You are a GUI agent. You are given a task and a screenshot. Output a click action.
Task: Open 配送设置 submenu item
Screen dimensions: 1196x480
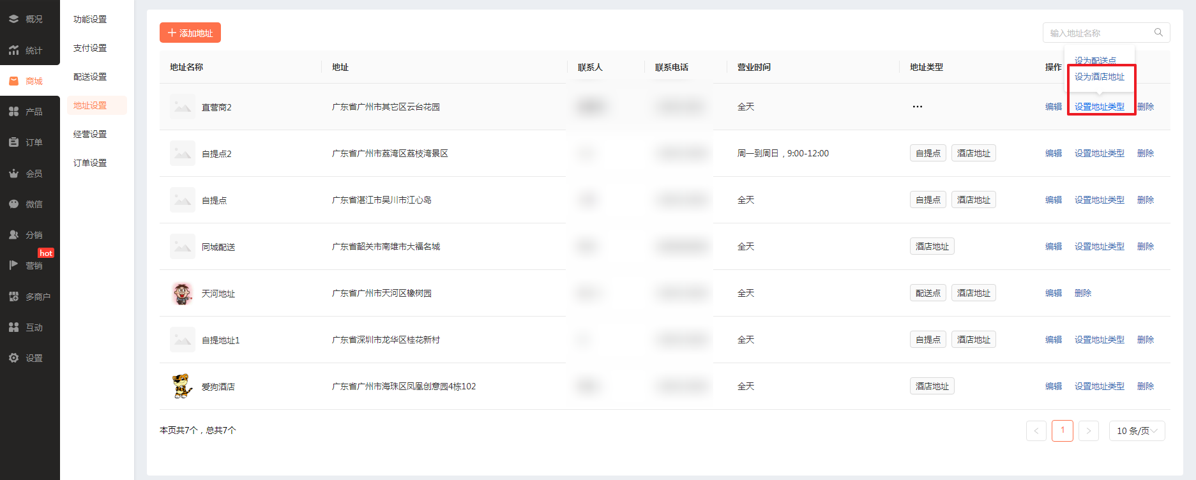(90, 77)
